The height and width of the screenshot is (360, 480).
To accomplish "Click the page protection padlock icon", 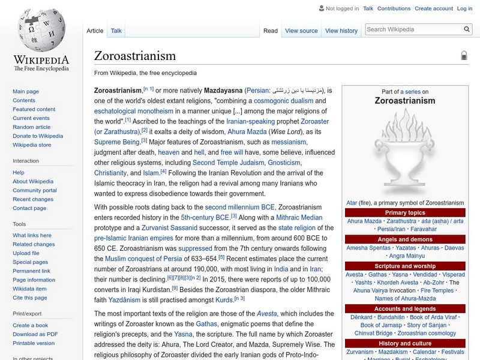I will click(x=464, y=55).
